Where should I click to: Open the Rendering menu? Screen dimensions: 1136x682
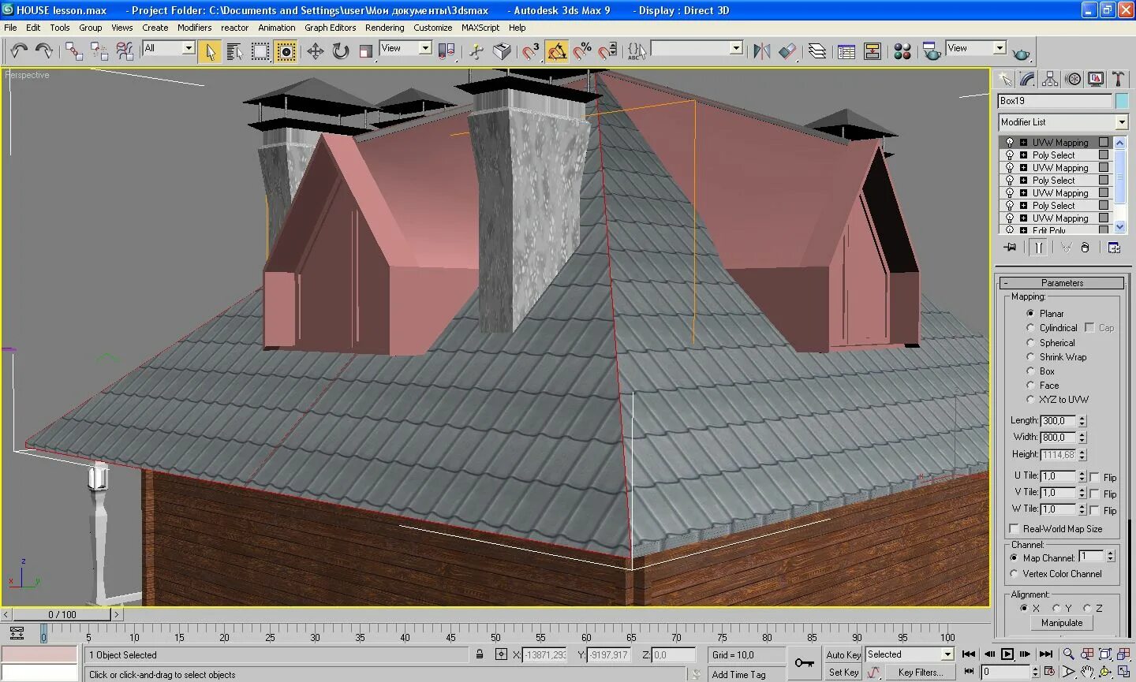tap(385, 28)
